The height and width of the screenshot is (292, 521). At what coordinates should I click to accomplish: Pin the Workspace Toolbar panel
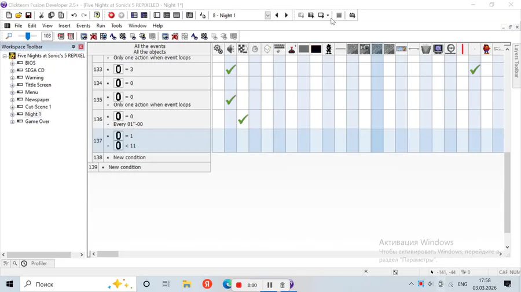point(74,47)
